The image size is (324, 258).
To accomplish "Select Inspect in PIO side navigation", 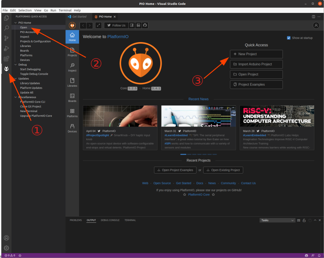I will click(72, 67).
